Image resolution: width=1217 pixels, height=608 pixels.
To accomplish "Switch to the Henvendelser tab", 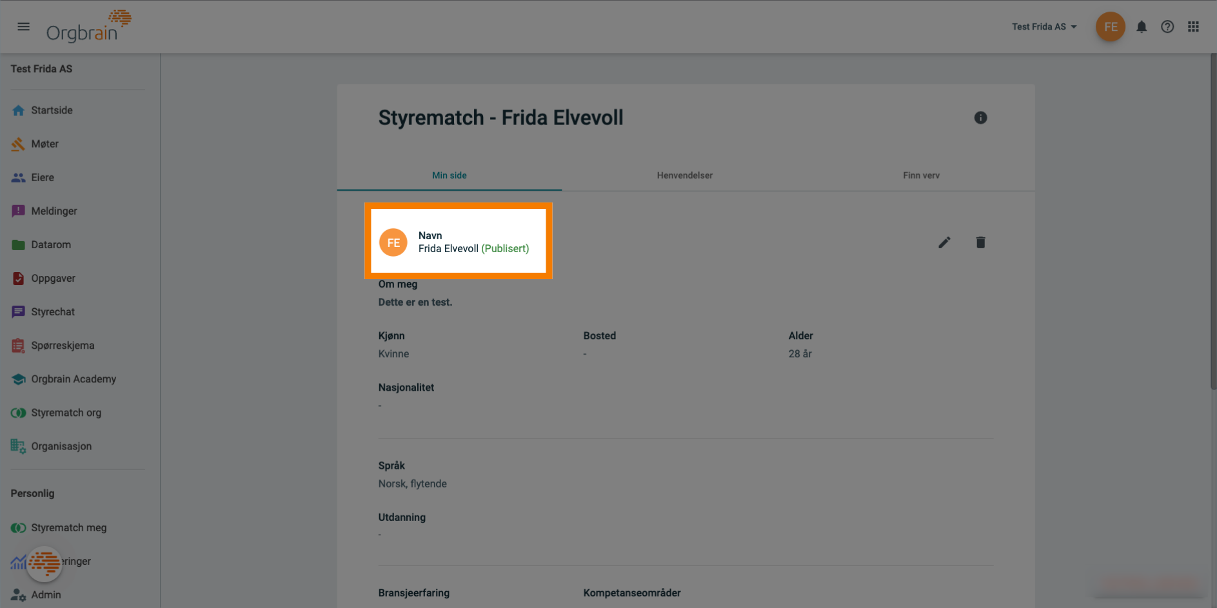I will (x=685, y=175).
